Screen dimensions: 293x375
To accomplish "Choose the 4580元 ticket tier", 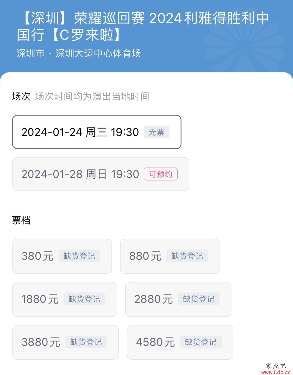I will point(180,342).
